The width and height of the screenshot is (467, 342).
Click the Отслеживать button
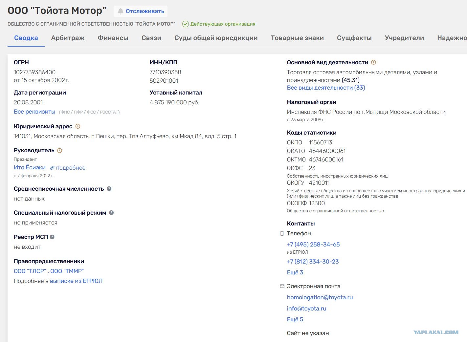click(x=141, y=11)
